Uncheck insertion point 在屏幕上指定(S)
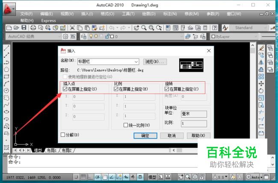This screenshot has height=183, width=278. 65,89
